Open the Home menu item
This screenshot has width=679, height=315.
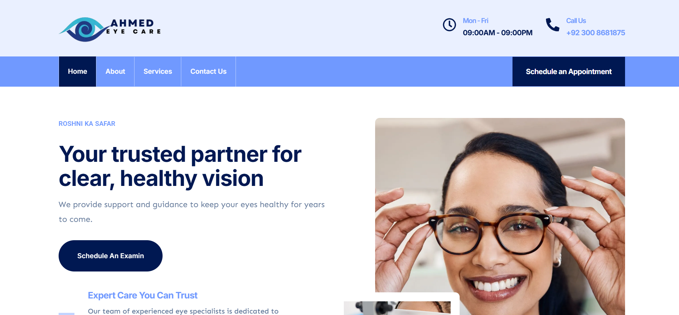[x=77, y=72]
